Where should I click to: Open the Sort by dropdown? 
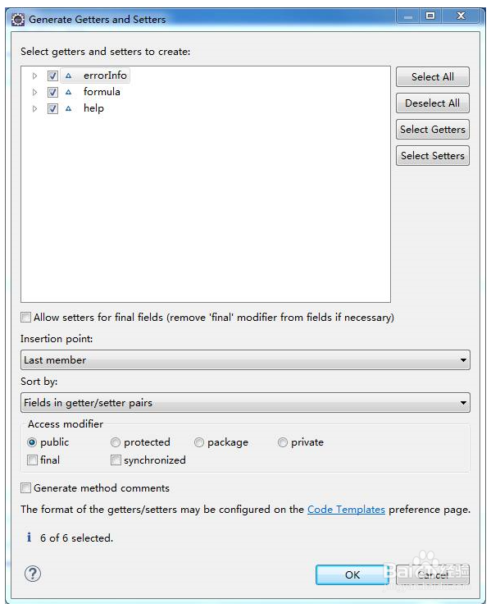[x=245, y=402]
